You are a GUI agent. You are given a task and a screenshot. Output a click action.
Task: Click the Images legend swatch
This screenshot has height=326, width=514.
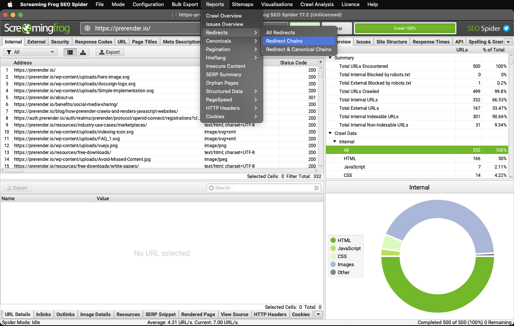333,264
